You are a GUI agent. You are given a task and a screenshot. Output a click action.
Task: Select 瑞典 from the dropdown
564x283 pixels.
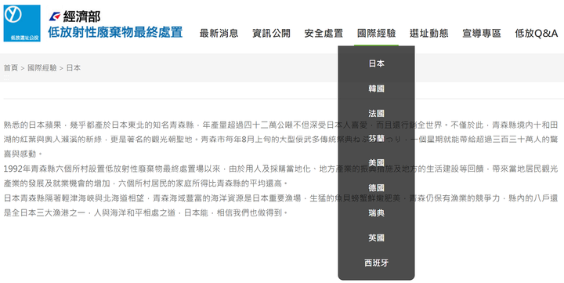(x=376, y=213)
